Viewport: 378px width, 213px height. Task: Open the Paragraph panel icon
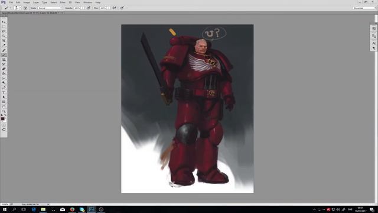tap(374, 48)
